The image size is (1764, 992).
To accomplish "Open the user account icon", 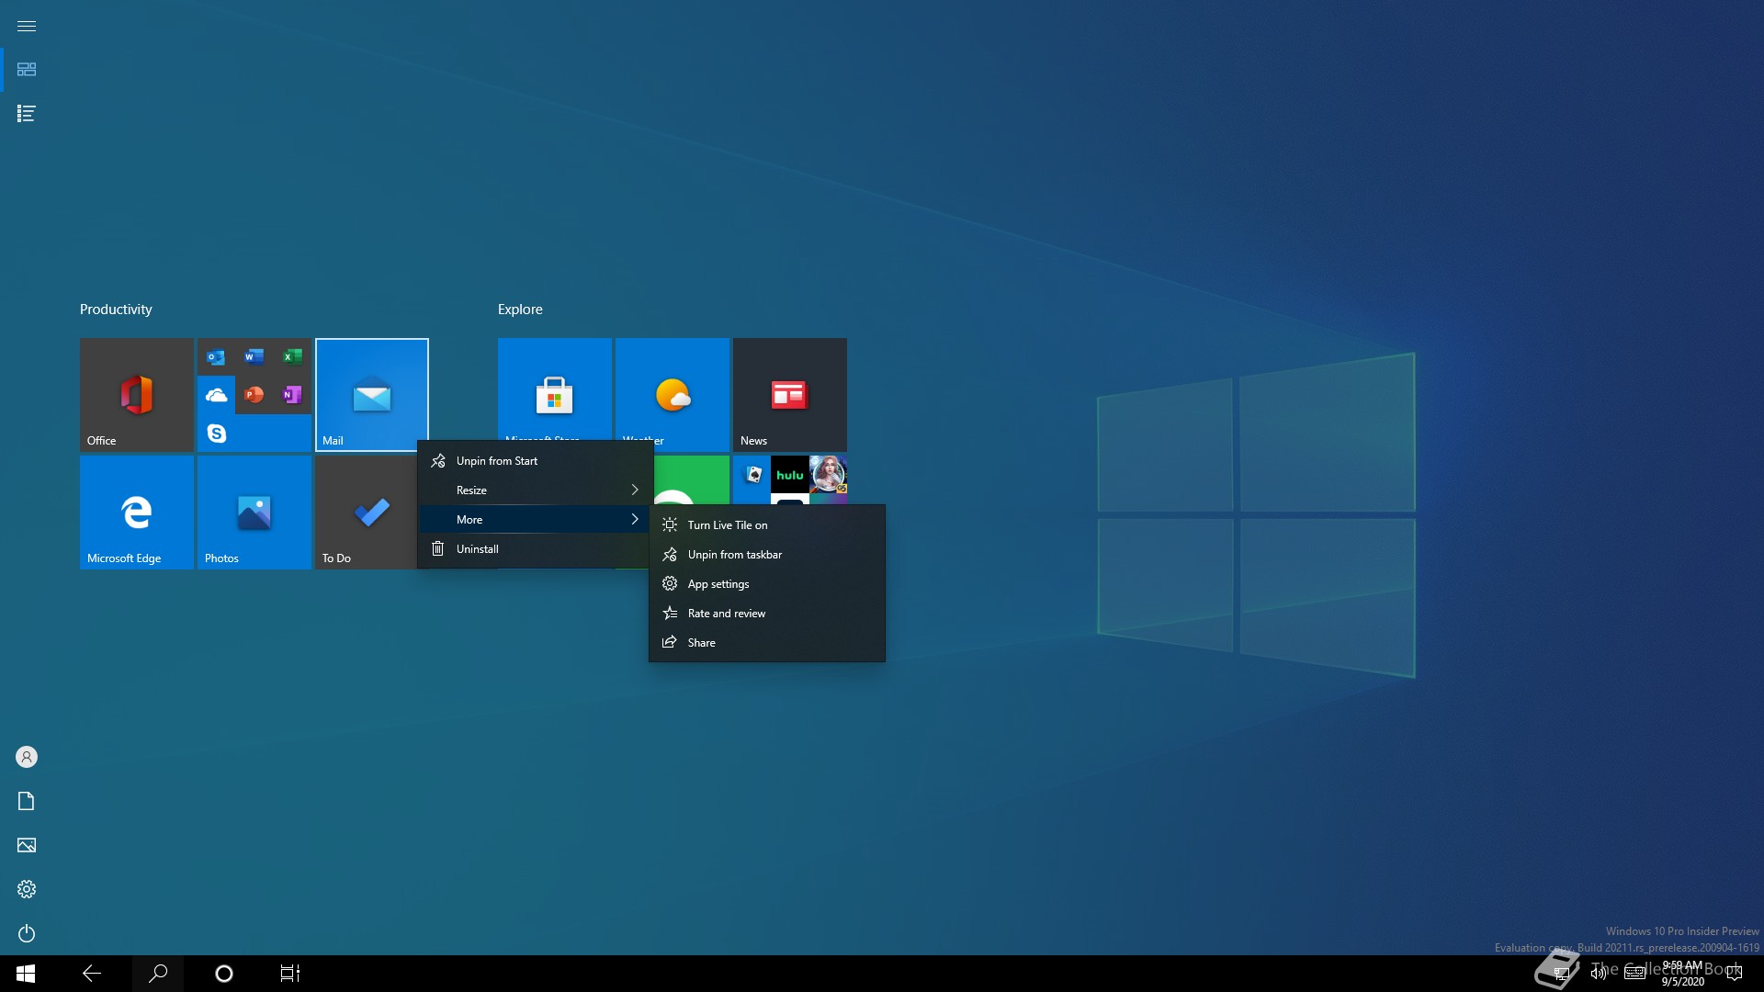I will pyautogui.click(x=27, y=757).
